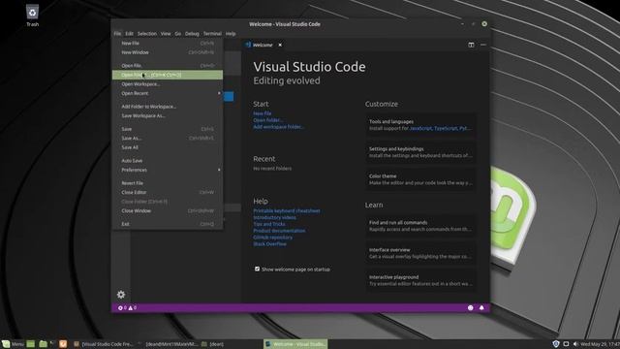620x349 pixels.
Task: Click Interactive playground learn card
Action: tap(420, 280)
